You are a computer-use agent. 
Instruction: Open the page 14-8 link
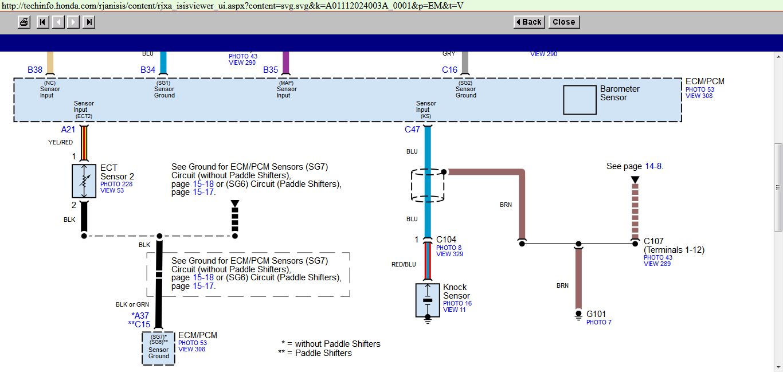(x=653, y=166)
